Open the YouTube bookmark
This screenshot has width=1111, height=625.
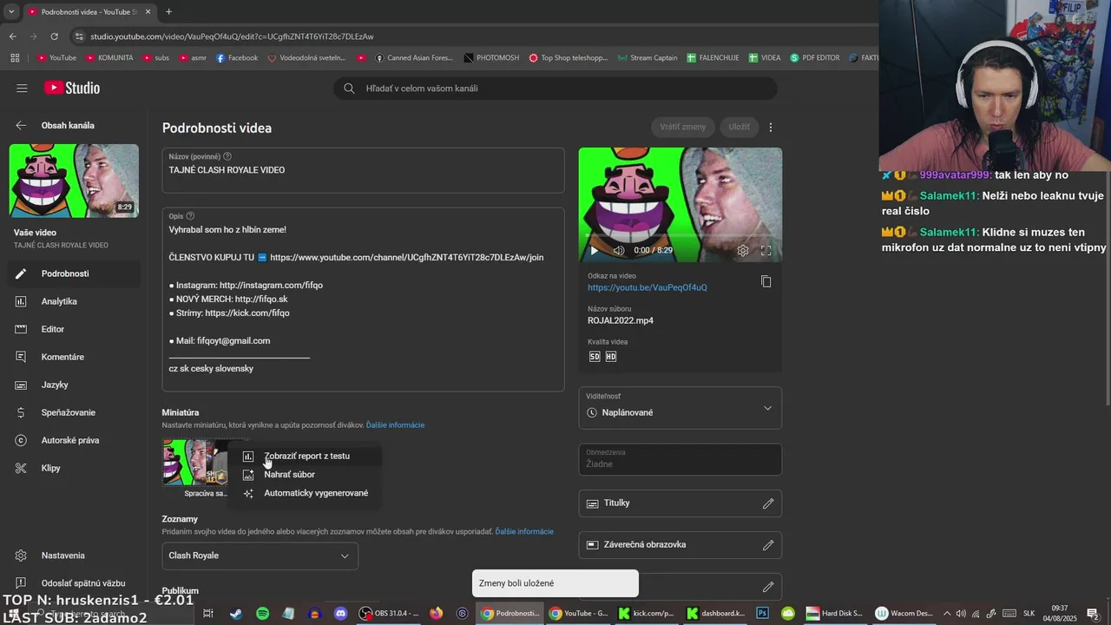56,58
